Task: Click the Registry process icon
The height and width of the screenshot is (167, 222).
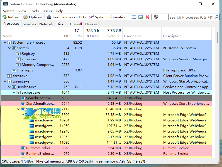Action: [x=18, y=54]
